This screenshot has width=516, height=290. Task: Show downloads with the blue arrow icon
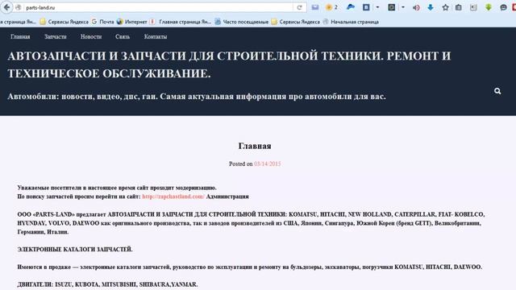pos(431,7)
